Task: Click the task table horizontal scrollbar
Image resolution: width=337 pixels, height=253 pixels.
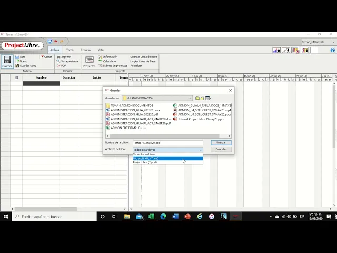Action: [46, 209]
